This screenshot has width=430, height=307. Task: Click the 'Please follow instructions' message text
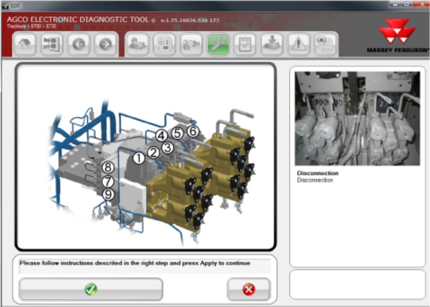point(135,263)
